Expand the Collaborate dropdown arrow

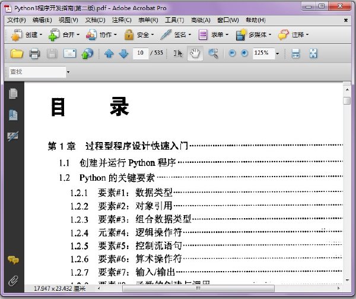tap(115, 35)
